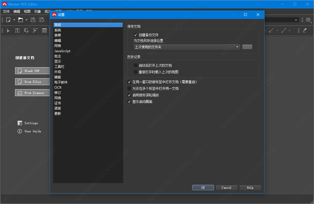Select the Edit Text tool
The image size is (314, 204).
click(x=17, y=30)
